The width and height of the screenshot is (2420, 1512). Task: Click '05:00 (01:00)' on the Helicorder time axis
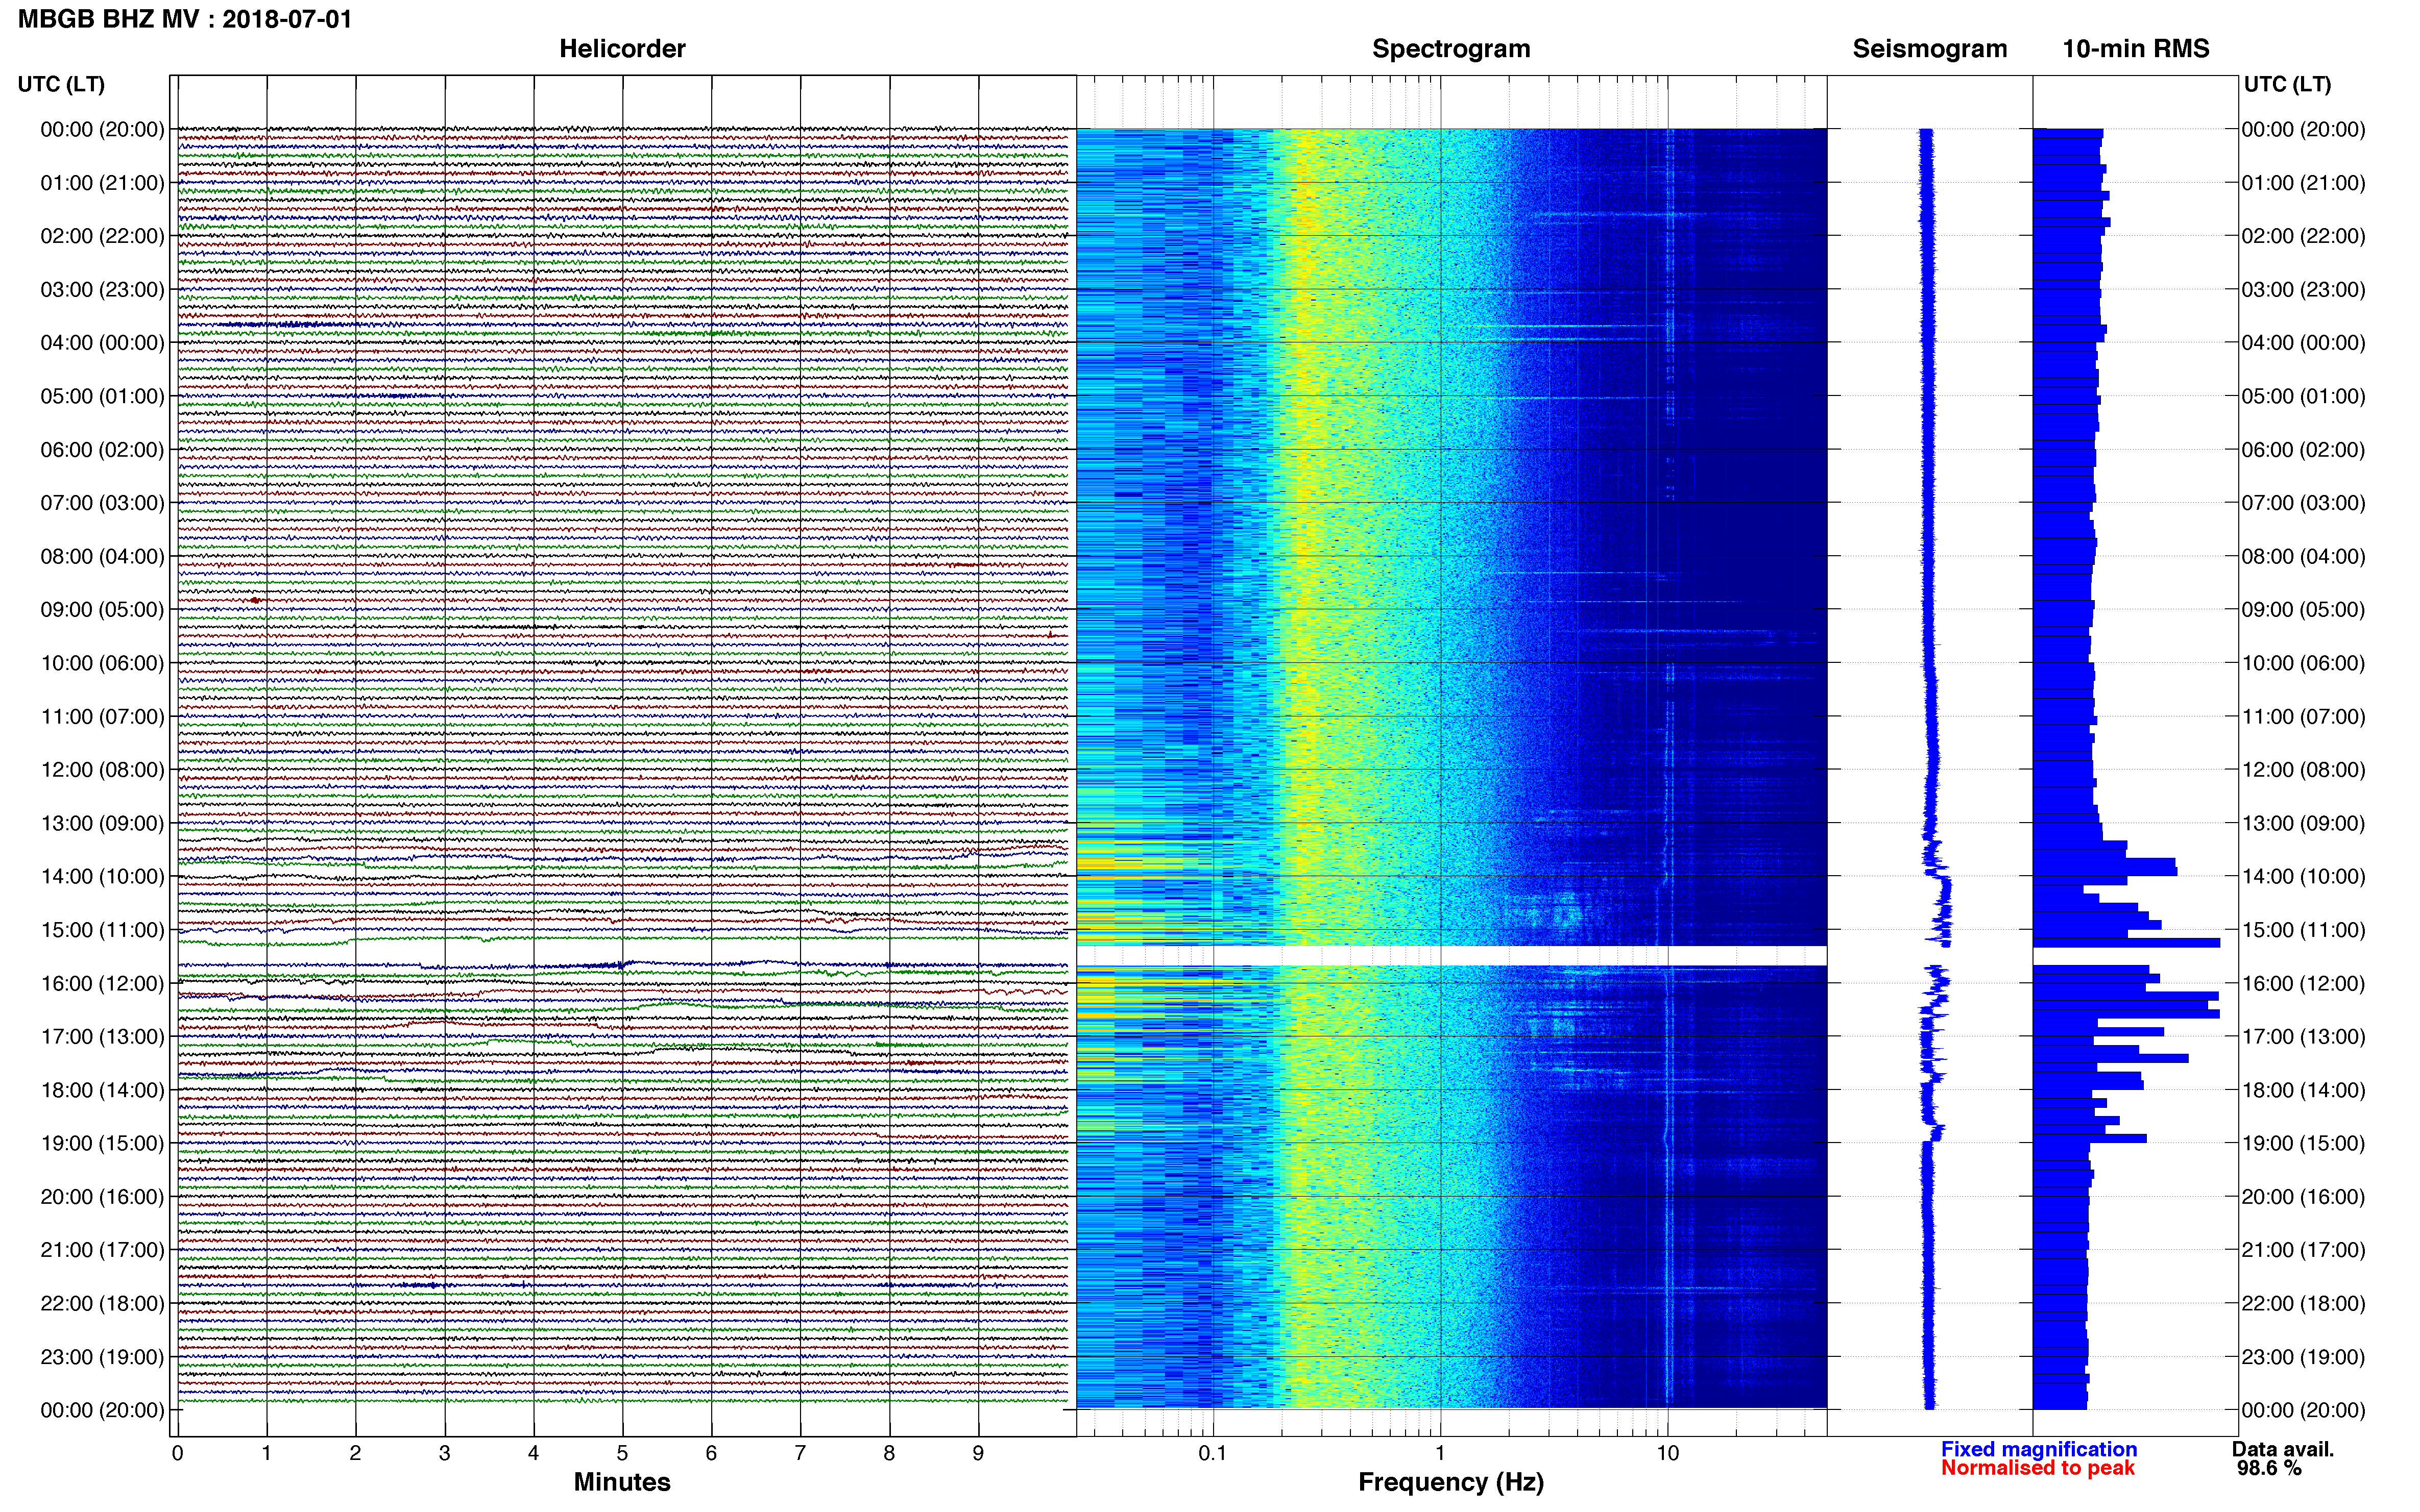point(102,396)
